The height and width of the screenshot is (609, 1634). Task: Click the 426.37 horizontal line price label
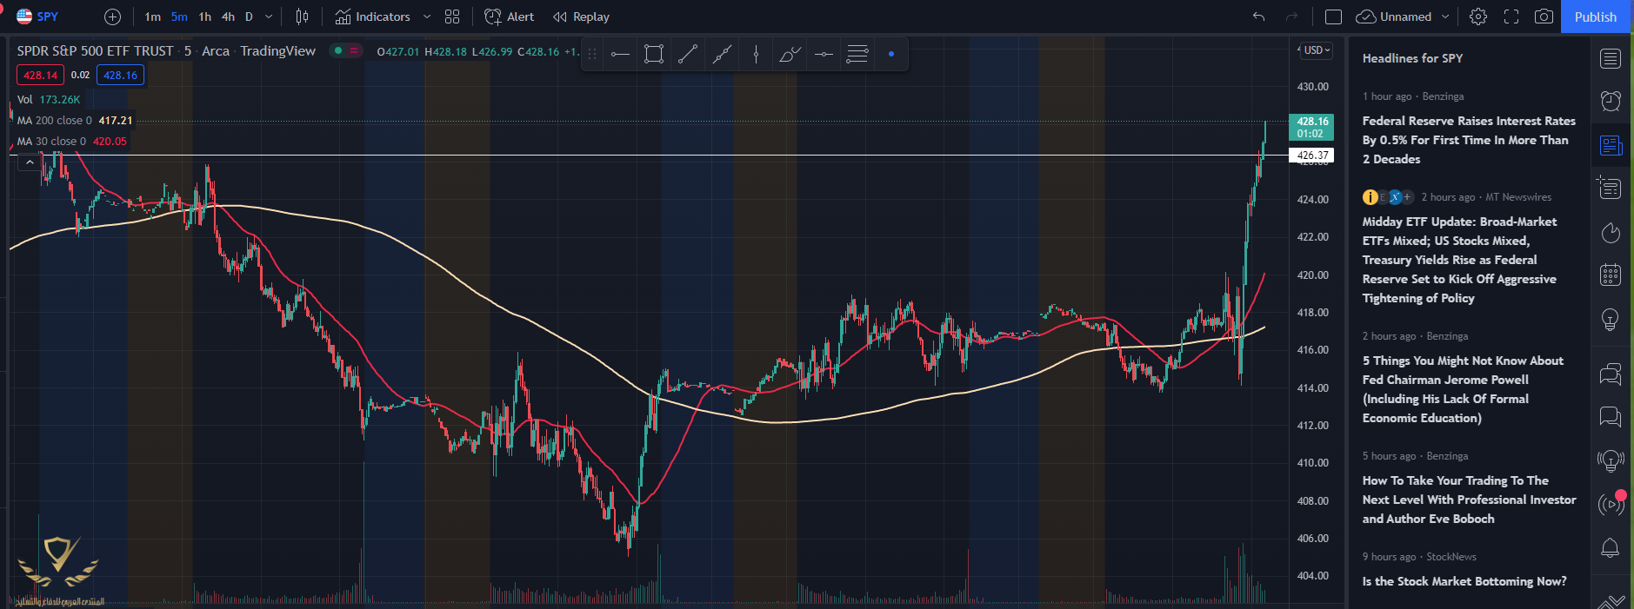[1312, 156]
